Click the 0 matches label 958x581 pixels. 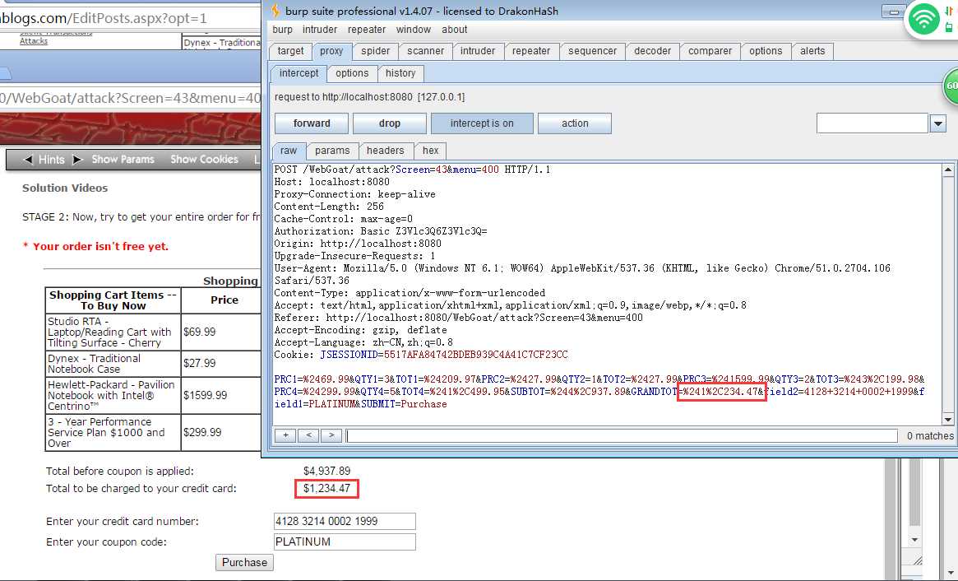click(930, 435)
